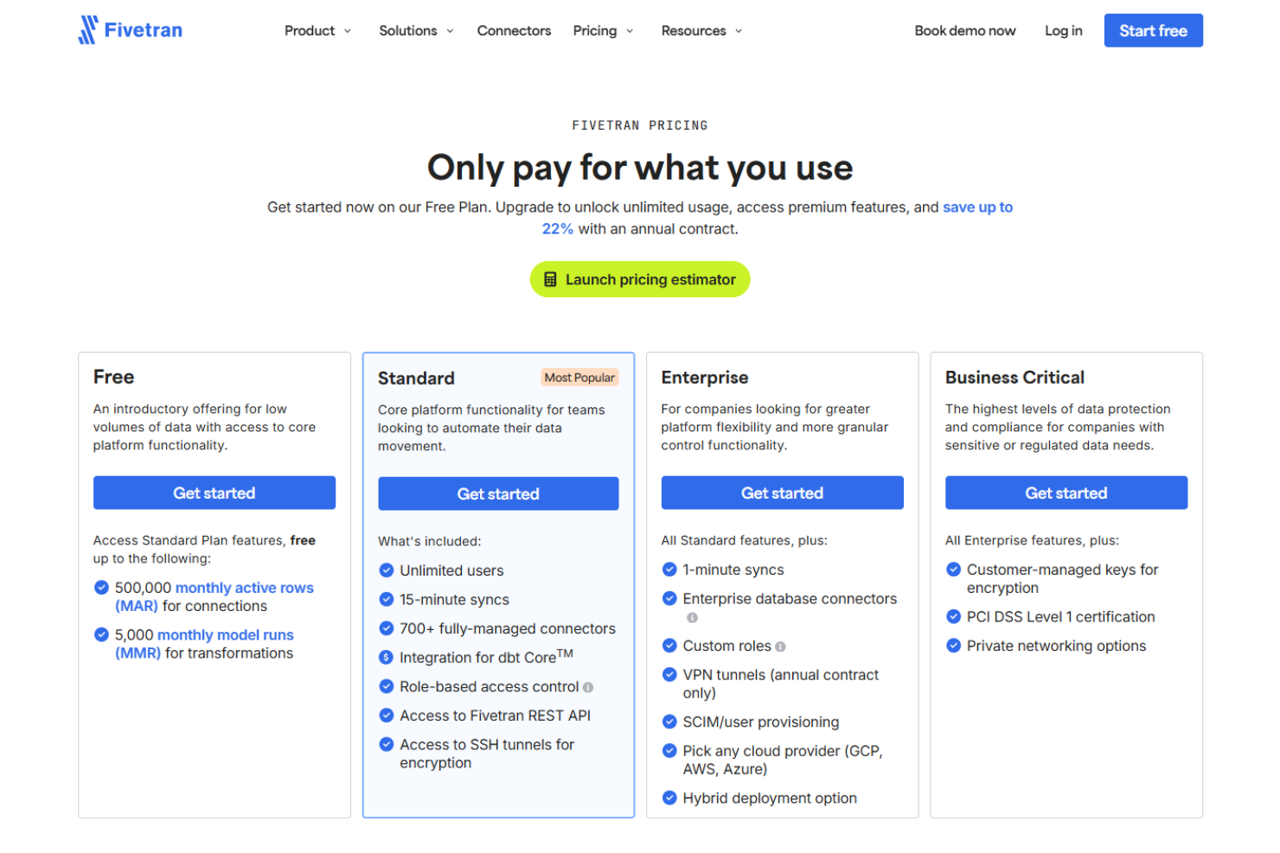Click check icon beside 1-minute syncs
Image resolution: width=1280 pixels, height=853 pixels.
[x=669, y=570]
